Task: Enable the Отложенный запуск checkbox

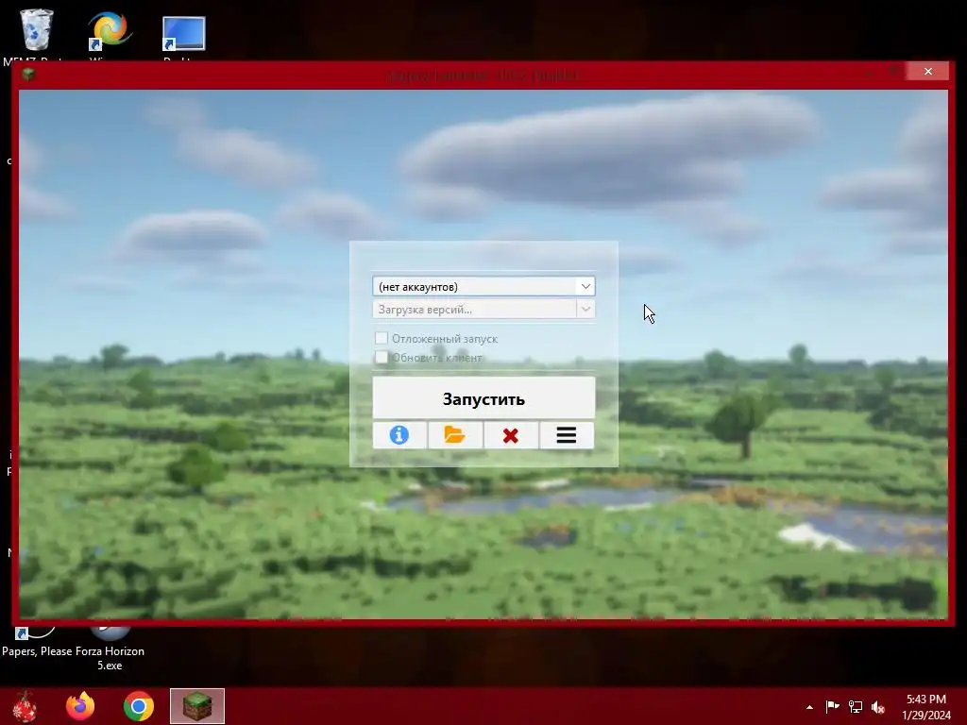Action: [x=382, y=338]
